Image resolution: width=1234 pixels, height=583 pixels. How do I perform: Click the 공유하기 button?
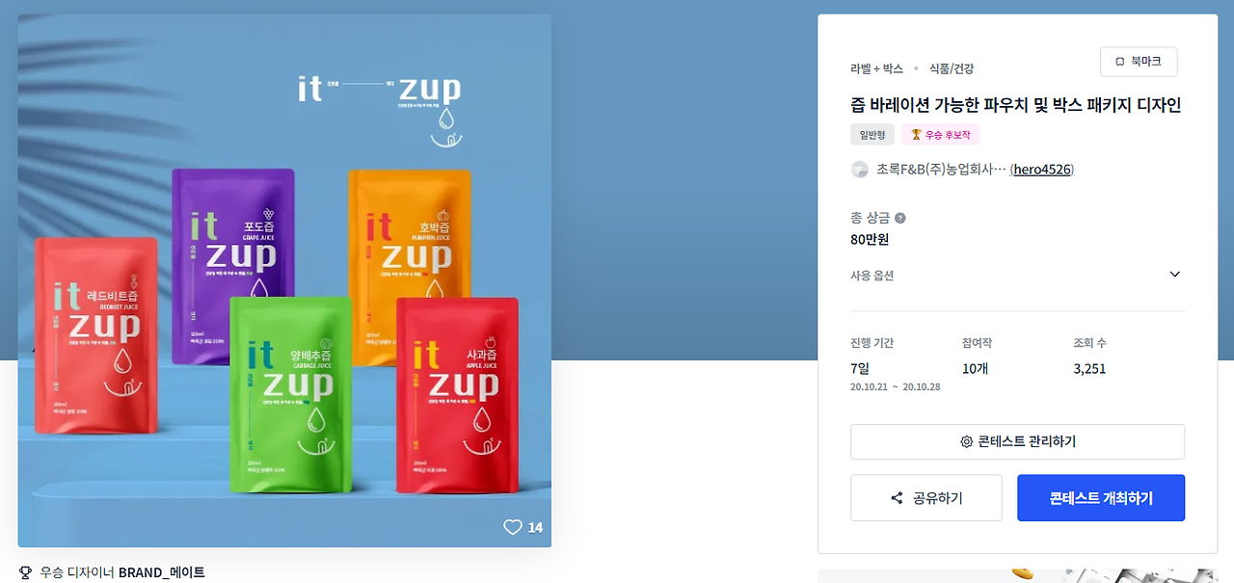(x=926, y=498)
